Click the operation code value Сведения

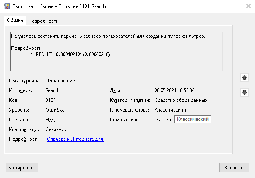(56, 129)
